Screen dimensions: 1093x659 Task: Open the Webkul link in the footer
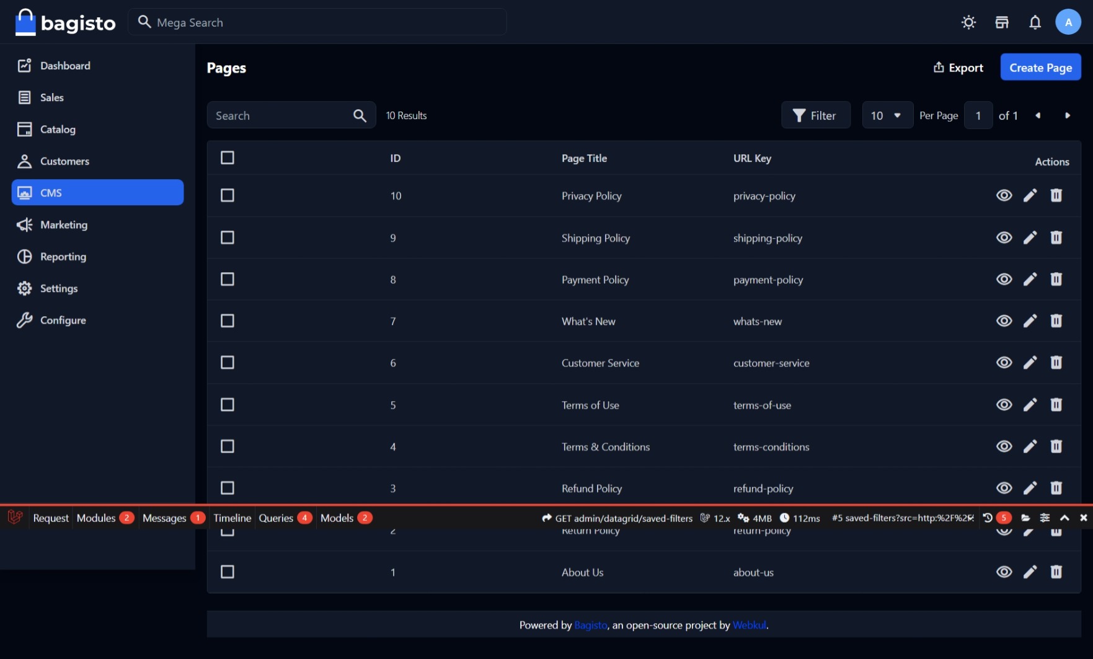(x=749, y=625)
